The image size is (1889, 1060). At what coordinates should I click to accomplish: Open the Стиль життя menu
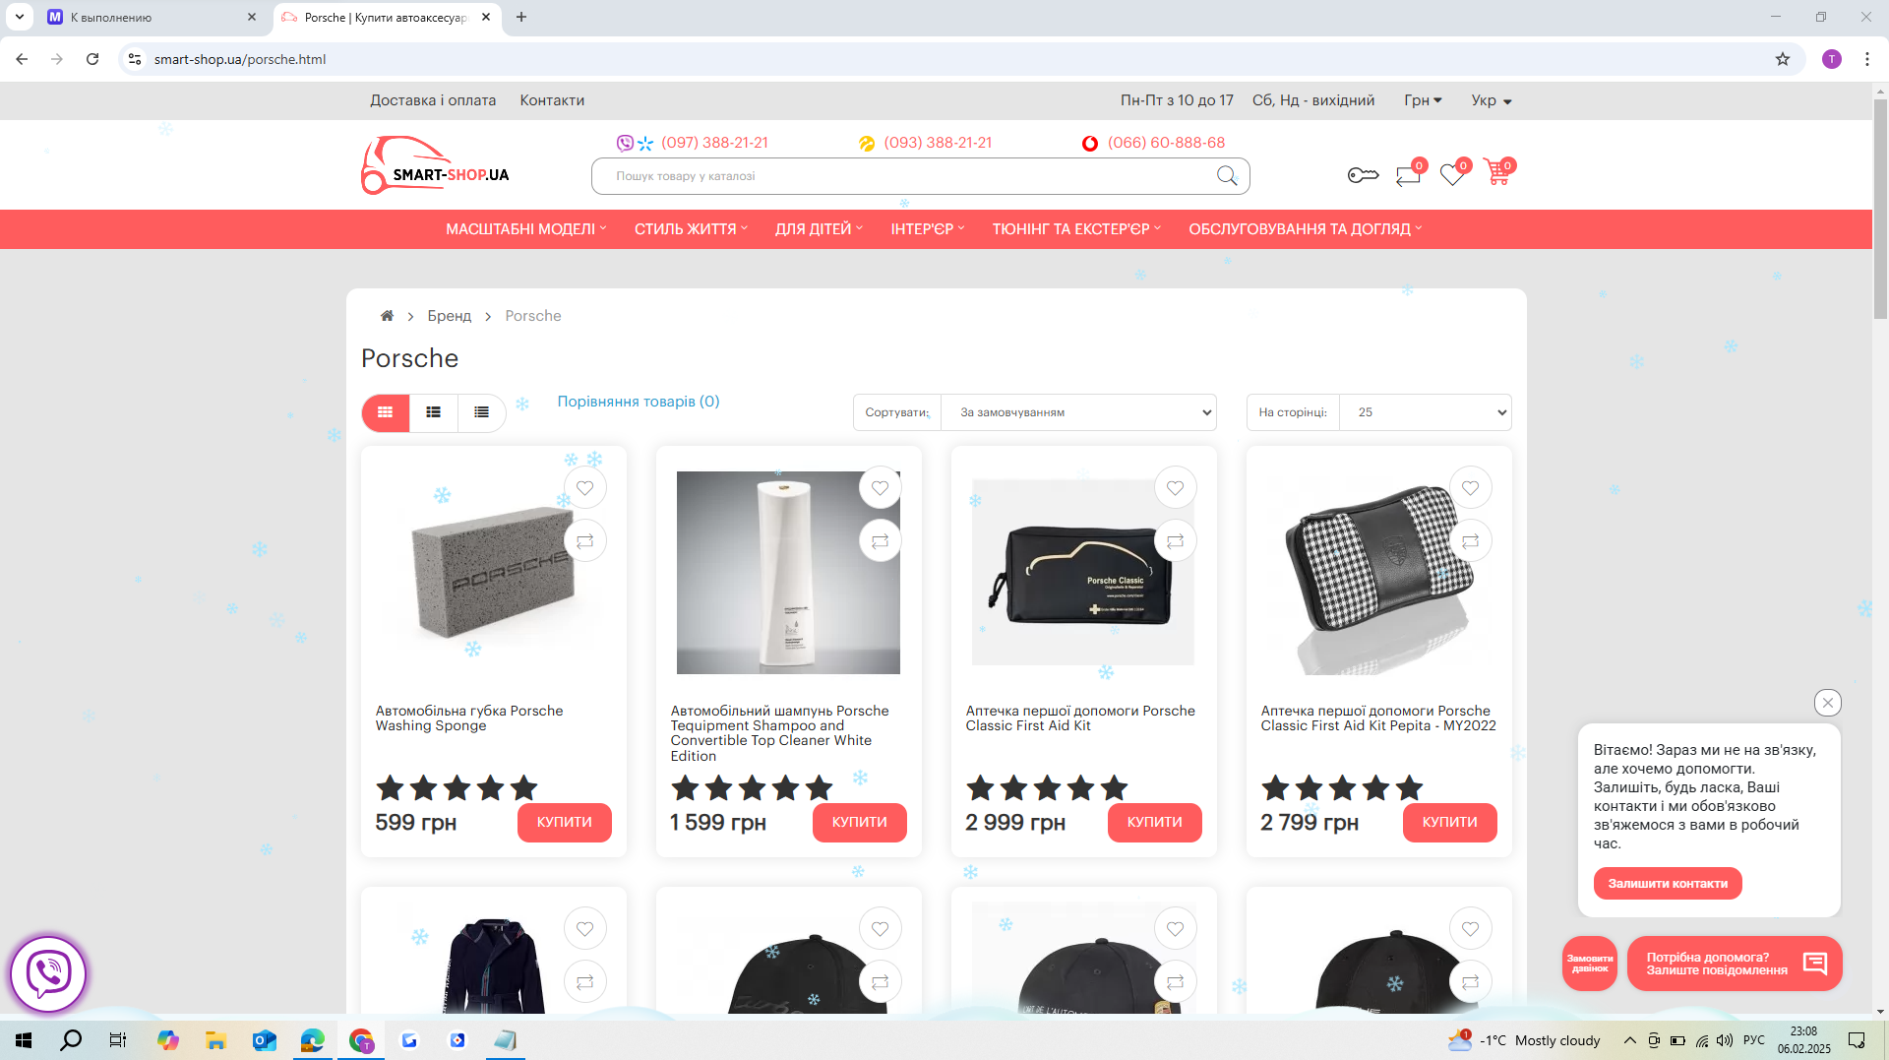691,229
